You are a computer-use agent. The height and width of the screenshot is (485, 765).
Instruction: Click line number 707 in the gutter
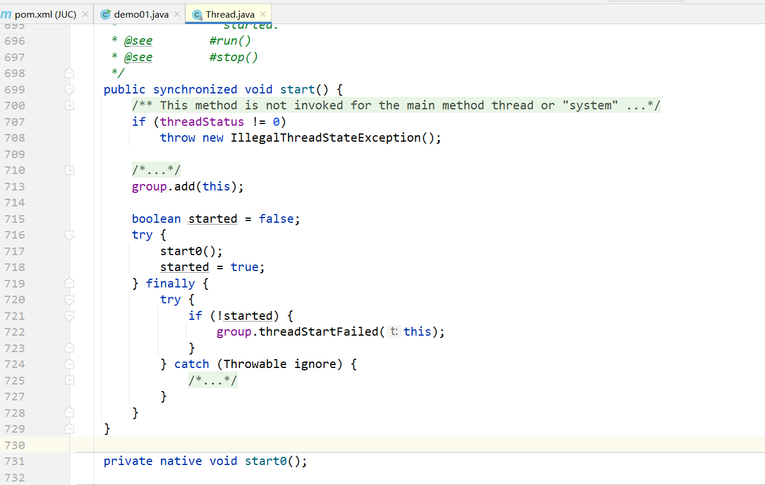click(x=15, y=122)
